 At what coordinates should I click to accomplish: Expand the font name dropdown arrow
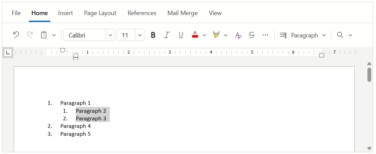point(110,35)
